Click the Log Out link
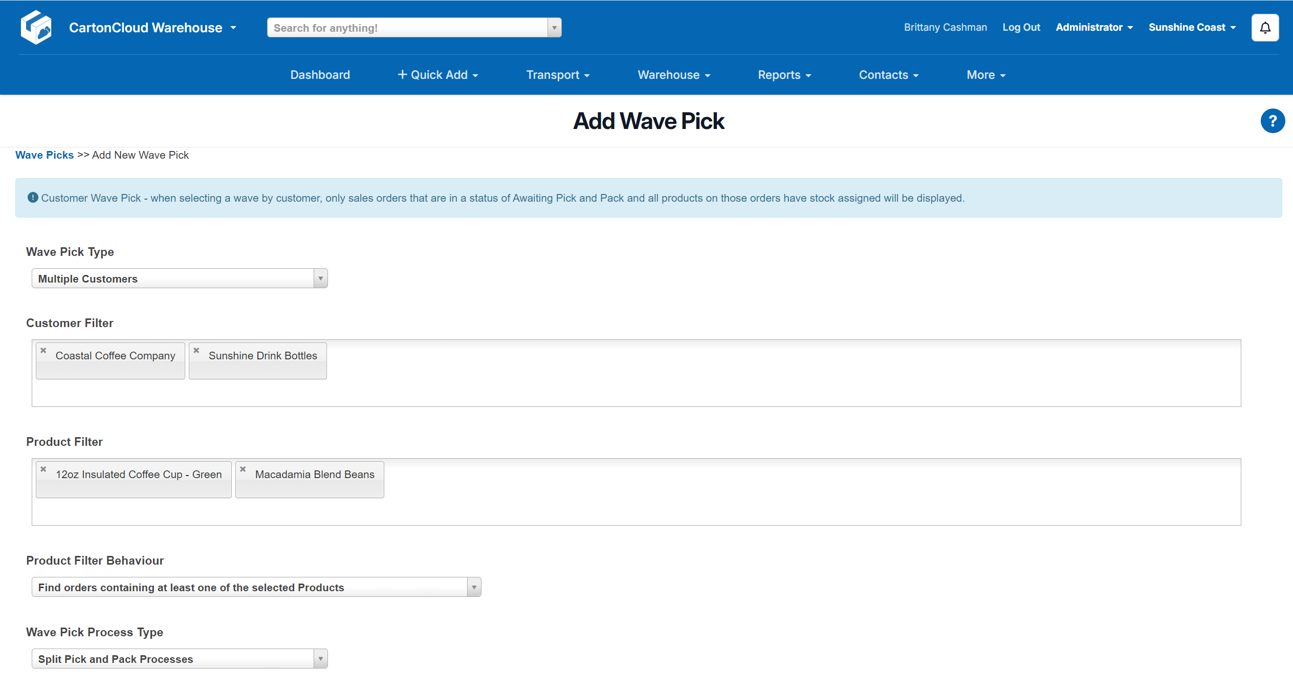This screenshot has width=1293, height=689. tap(1021, 27)
